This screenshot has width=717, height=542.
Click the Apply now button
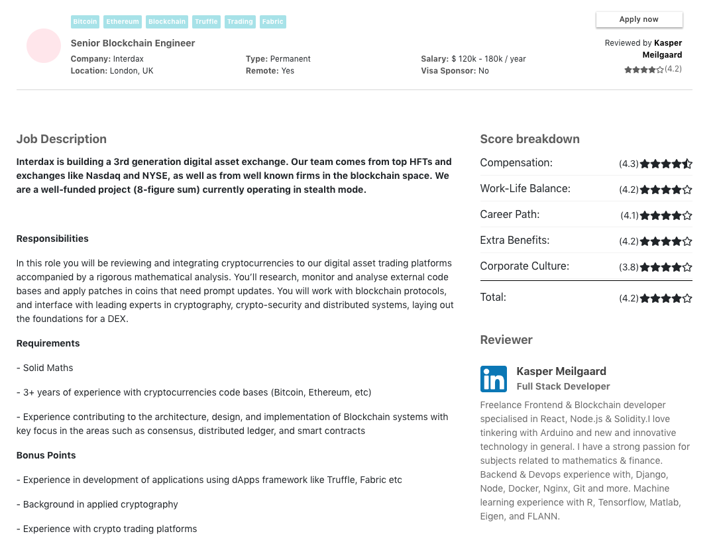click(x=639, y=19)
